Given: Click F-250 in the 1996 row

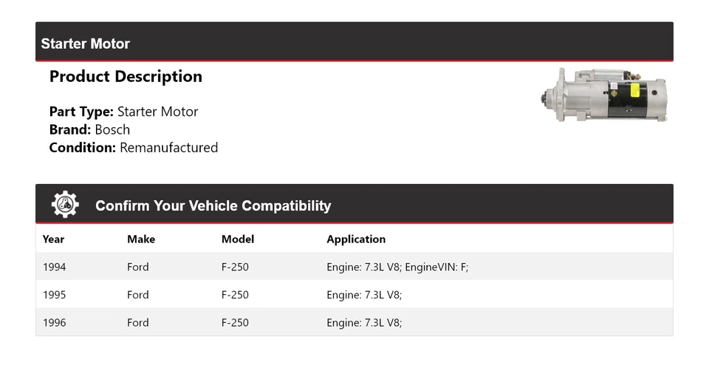Looking at the screenshot, I should coord(235,323).
